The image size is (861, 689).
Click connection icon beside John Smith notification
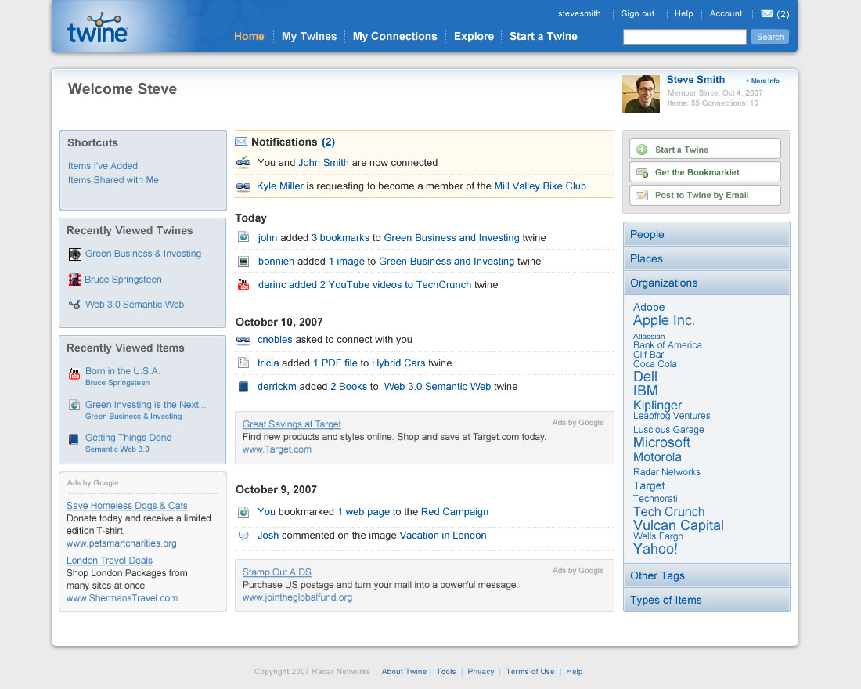pyautogui.click(x=243, y=162)
